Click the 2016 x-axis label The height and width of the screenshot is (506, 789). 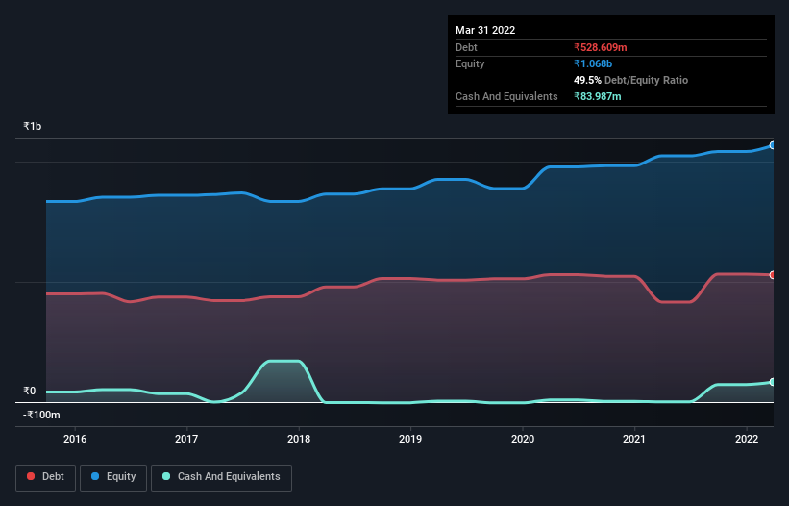click(75, 439)
